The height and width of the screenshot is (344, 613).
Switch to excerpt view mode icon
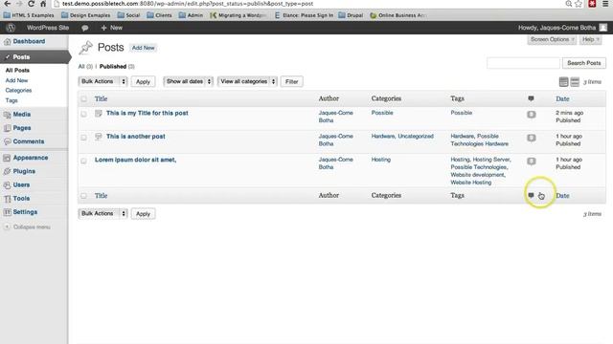(575, 82)
